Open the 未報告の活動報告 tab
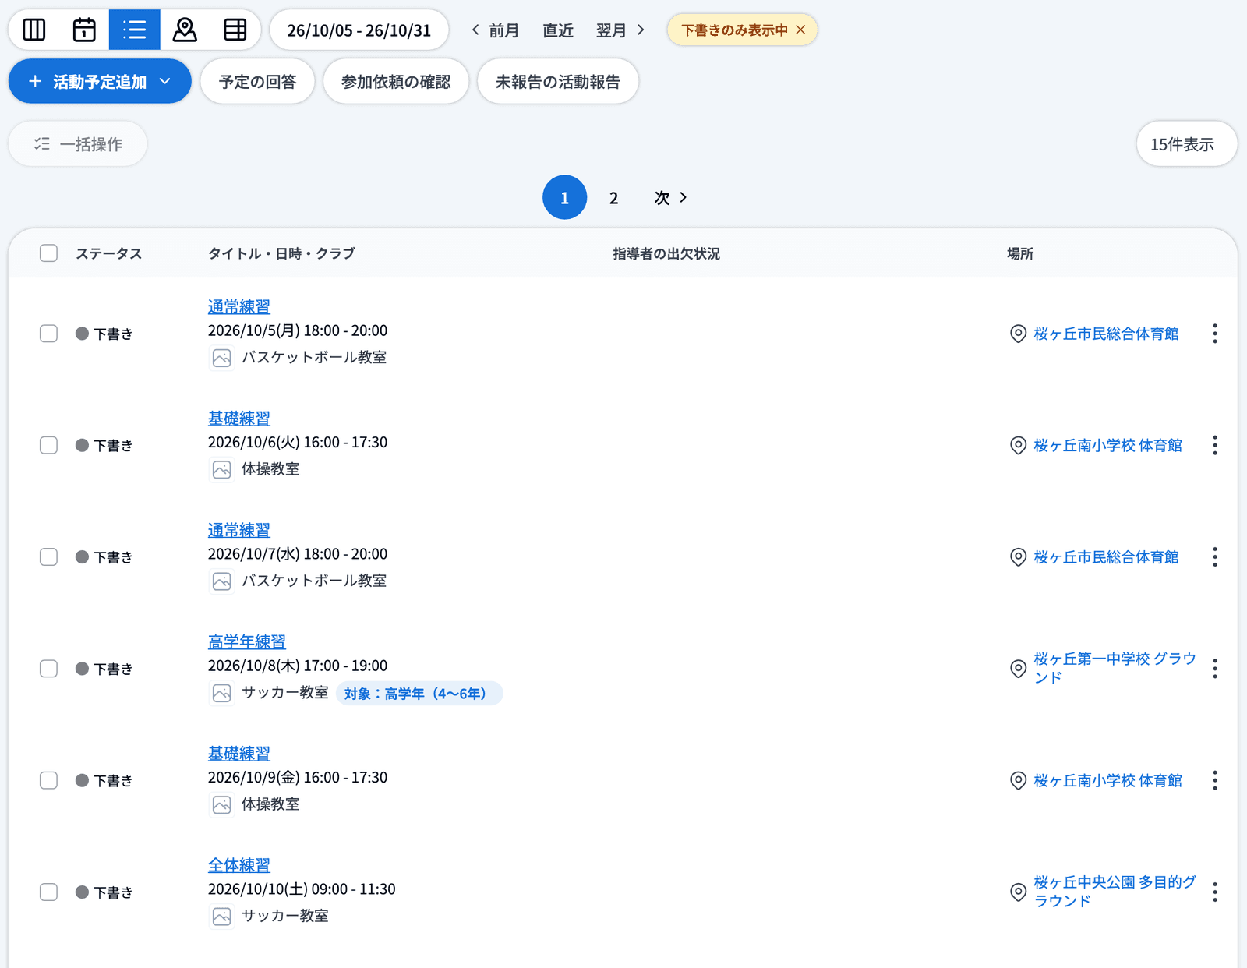Screen dimensions: 1247x968 [558, 82]
